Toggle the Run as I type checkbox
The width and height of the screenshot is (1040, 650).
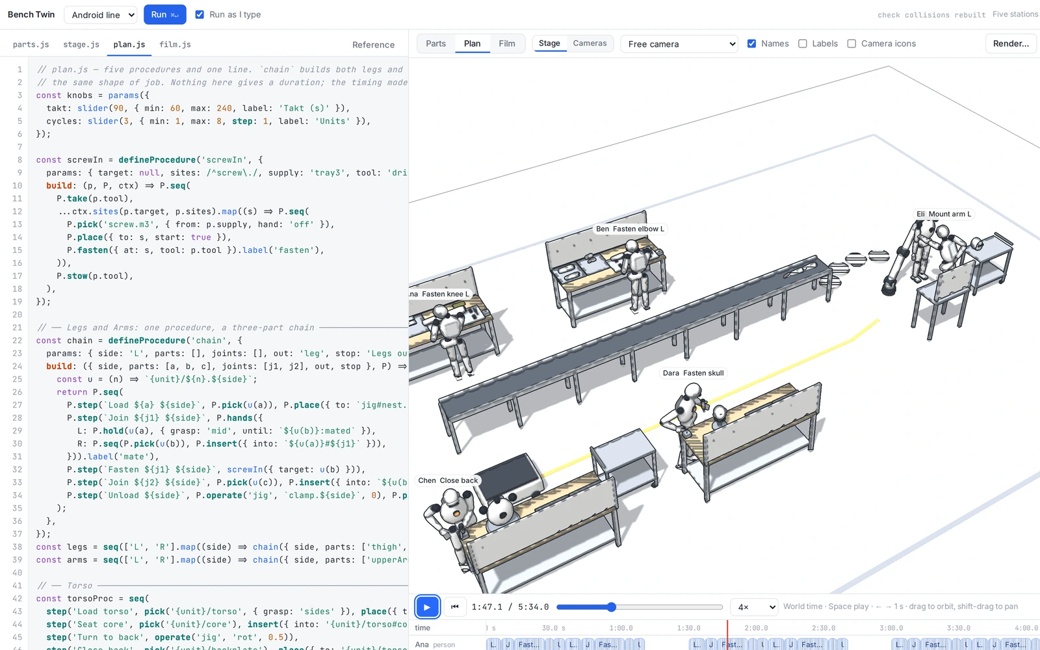click(x=200, y=14)
